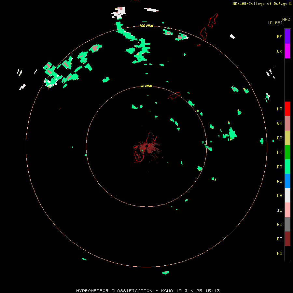The width and height of the screenshot is (293, 293).
Task: Click the ND legend label
Action: pos(279,253)
